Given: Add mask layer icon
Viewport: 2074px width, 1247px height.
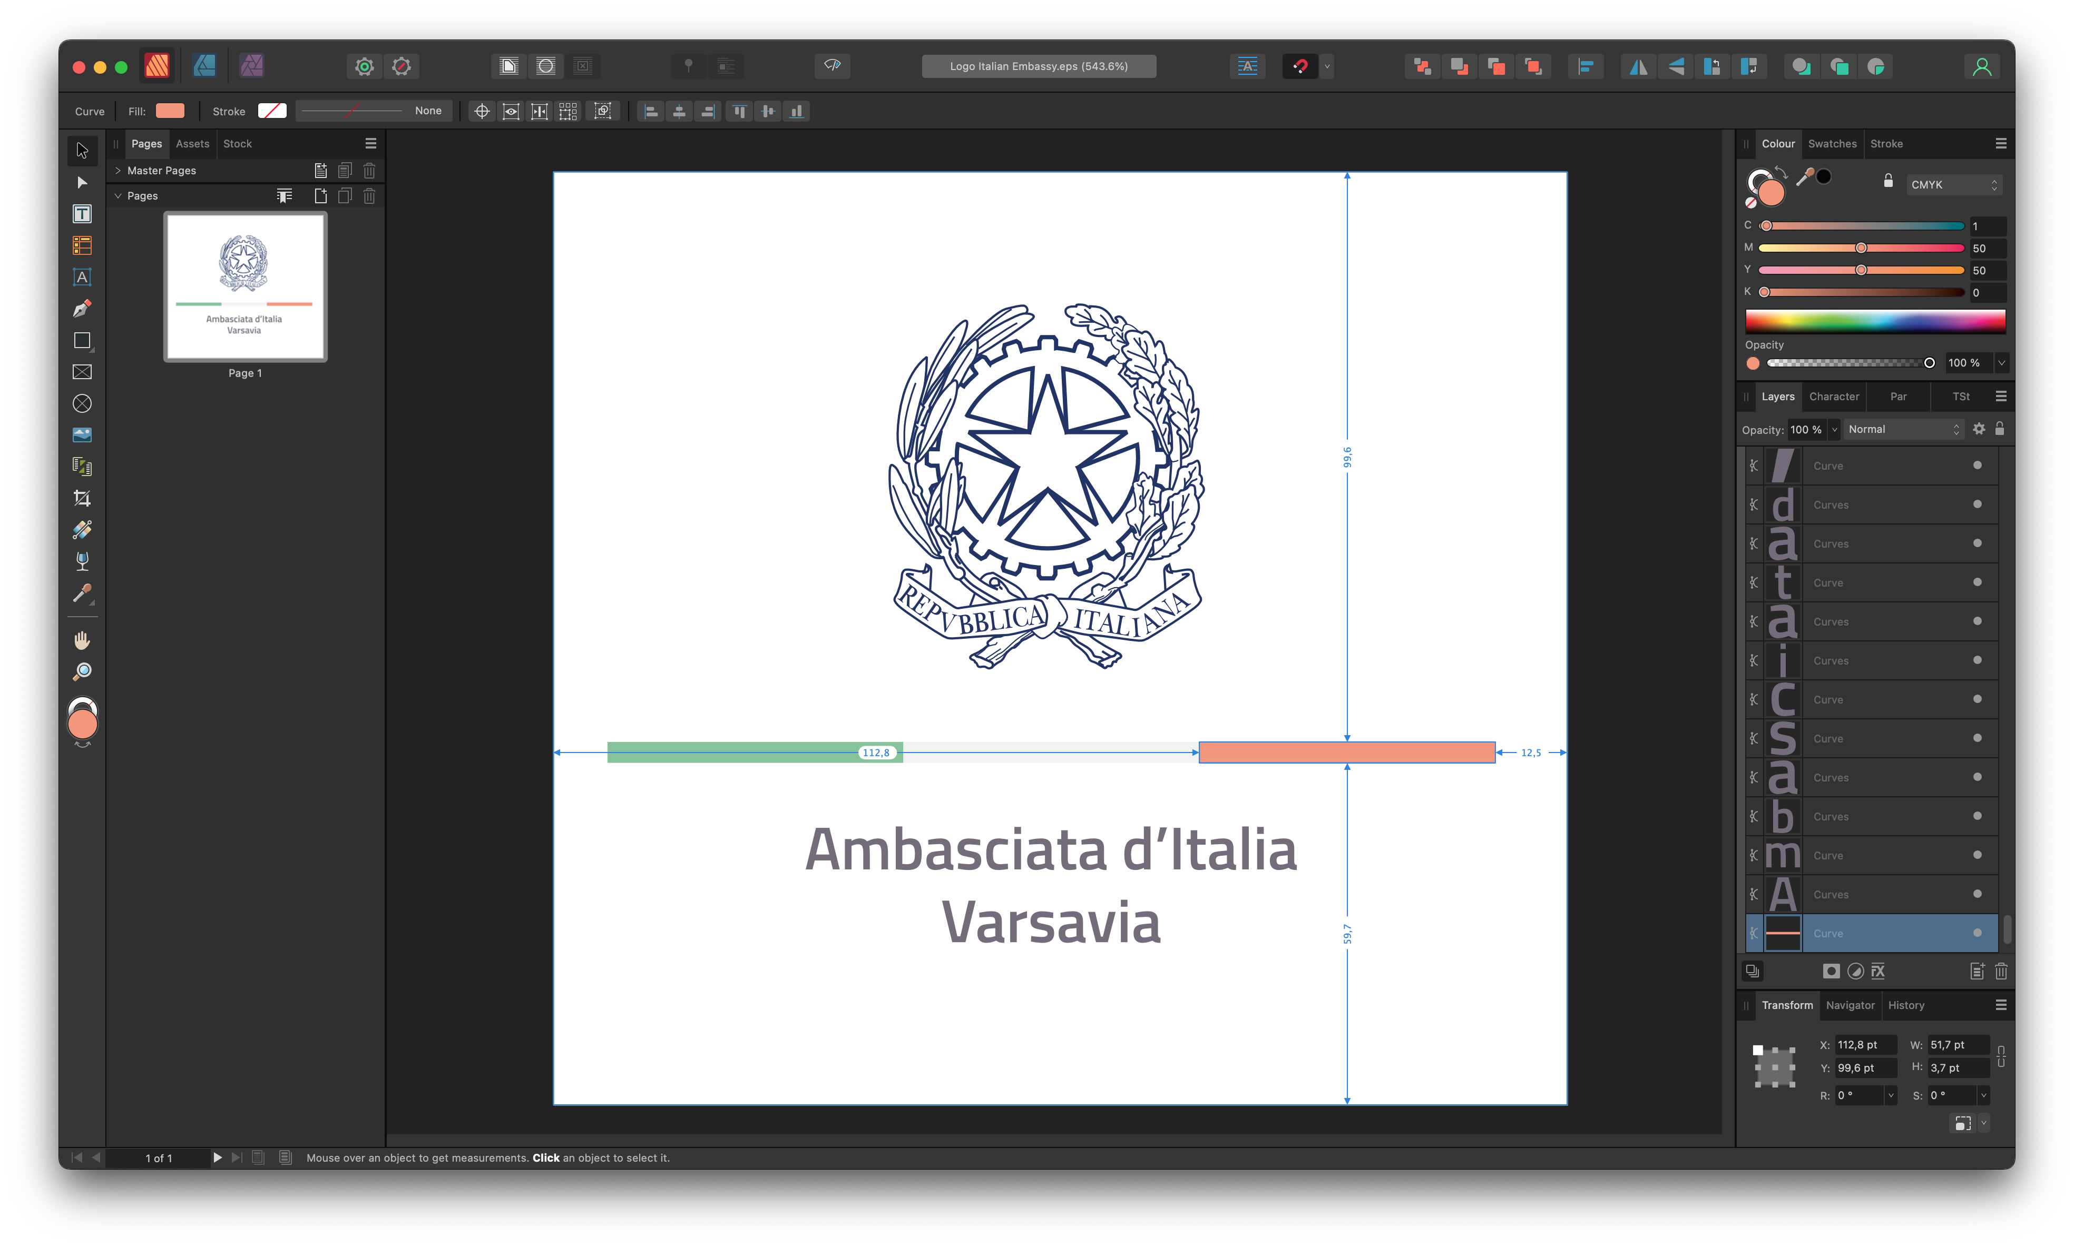Looking at the screenshot, I should tap(1831, 971).
